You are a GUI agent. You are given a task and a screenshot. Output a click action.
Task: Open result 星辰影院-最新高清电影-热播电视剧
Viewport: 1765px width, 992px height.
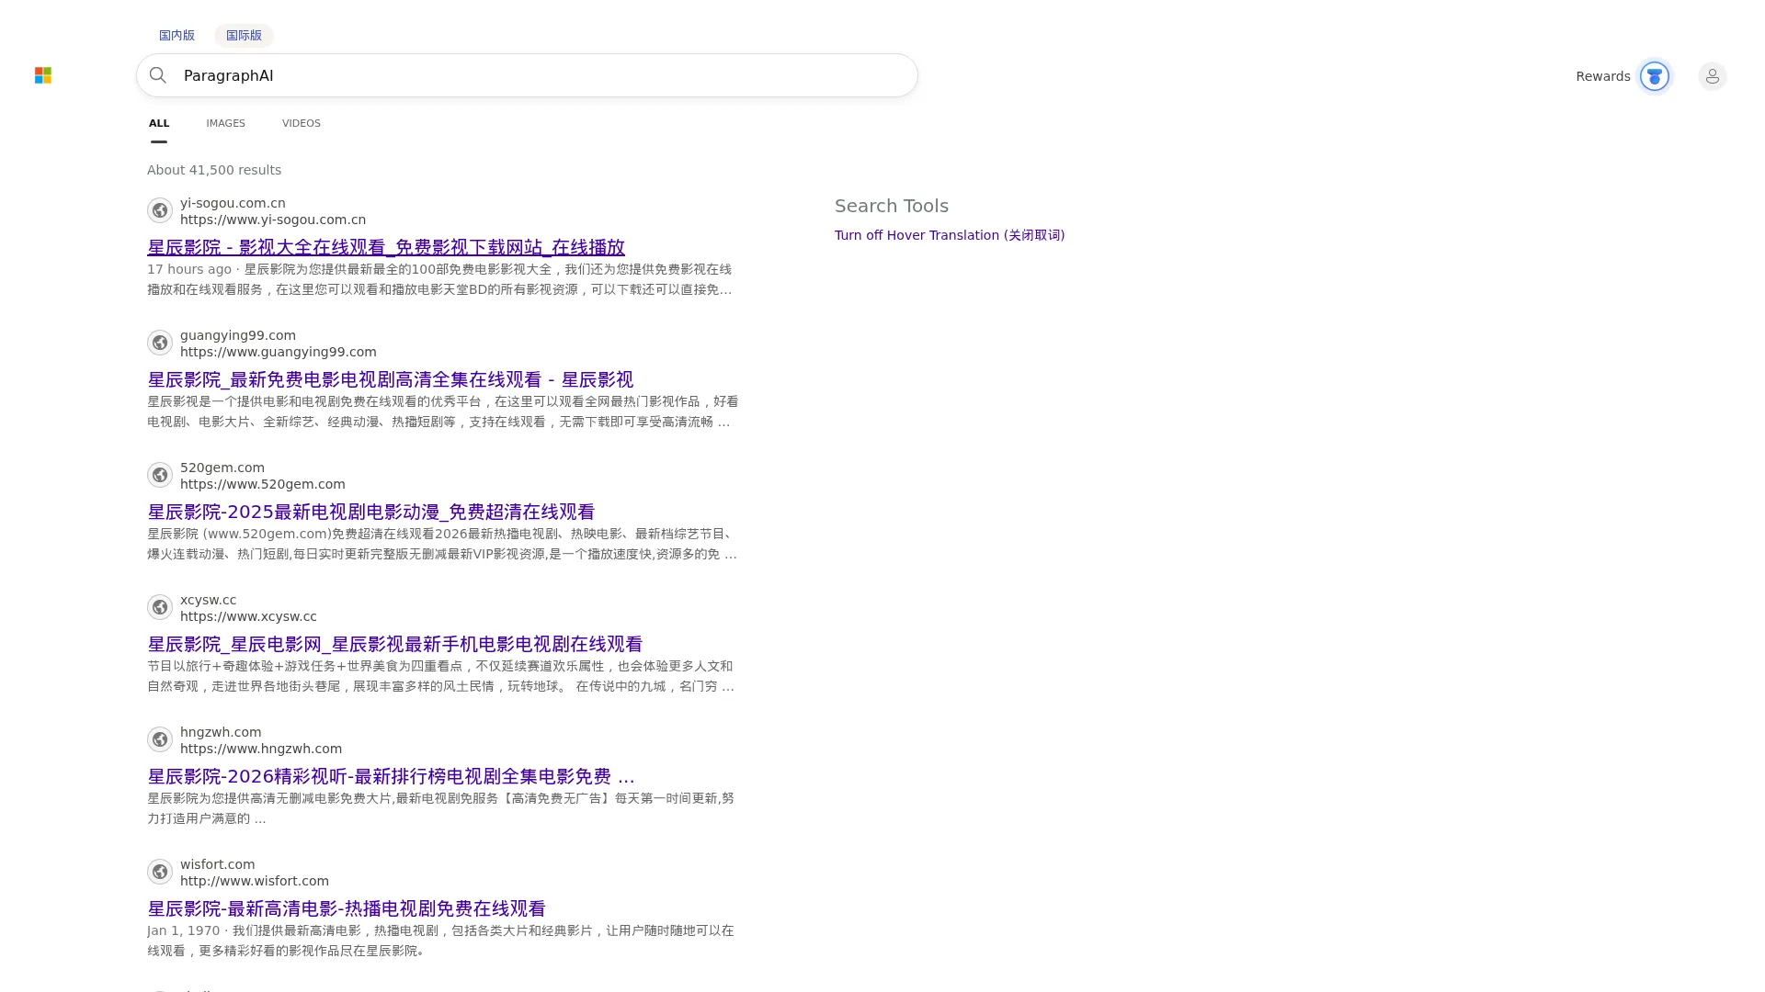pyautogui.click(x=347, y=908)
